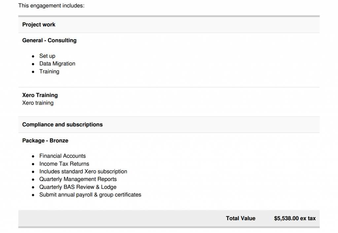Click the bold "Xero Training" heading

click(x=40, y=95)
